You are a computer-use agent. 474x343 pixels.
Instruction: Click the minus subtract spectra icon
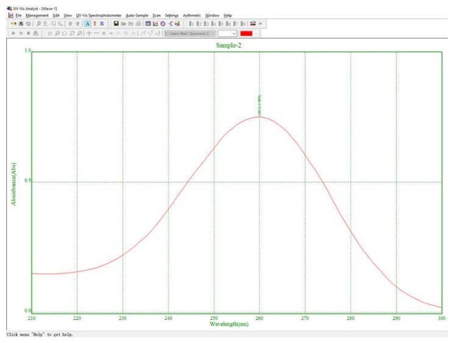(96, 34)
